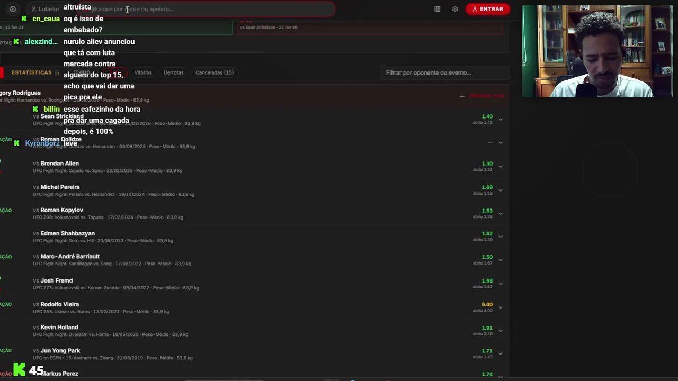Viewport: 678px width, 381px height.
Task: Expand the Rodolfo Vieira fight row
Action: pyautogui.click(x=500, y=307)
